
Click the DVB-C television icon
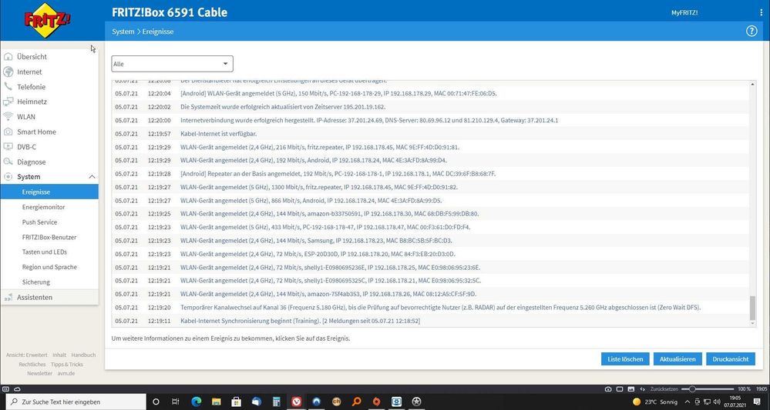pyautogui.click(x=8, y=146)
